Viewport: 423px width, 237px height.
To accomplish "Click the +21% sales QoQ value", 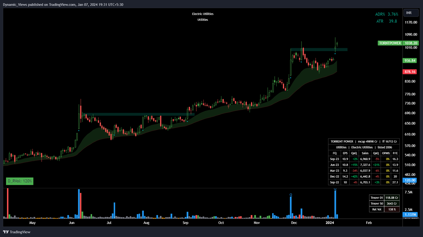I will [x=376, y=165].
